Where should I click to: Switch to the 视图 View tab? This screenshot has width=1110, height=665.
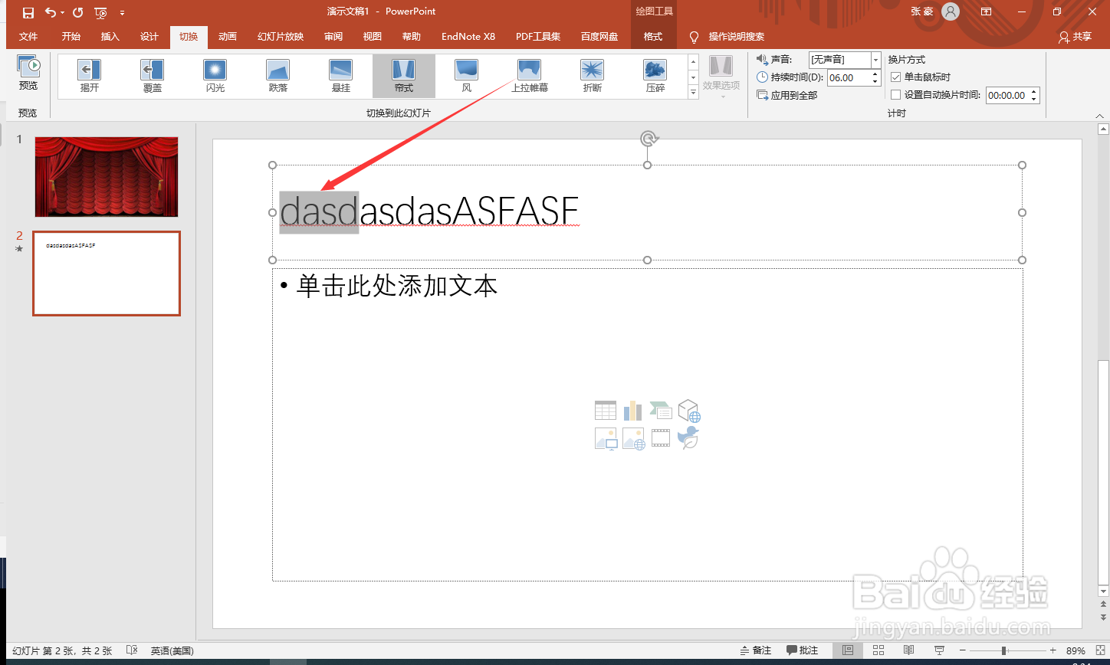(x=373, y=37)
